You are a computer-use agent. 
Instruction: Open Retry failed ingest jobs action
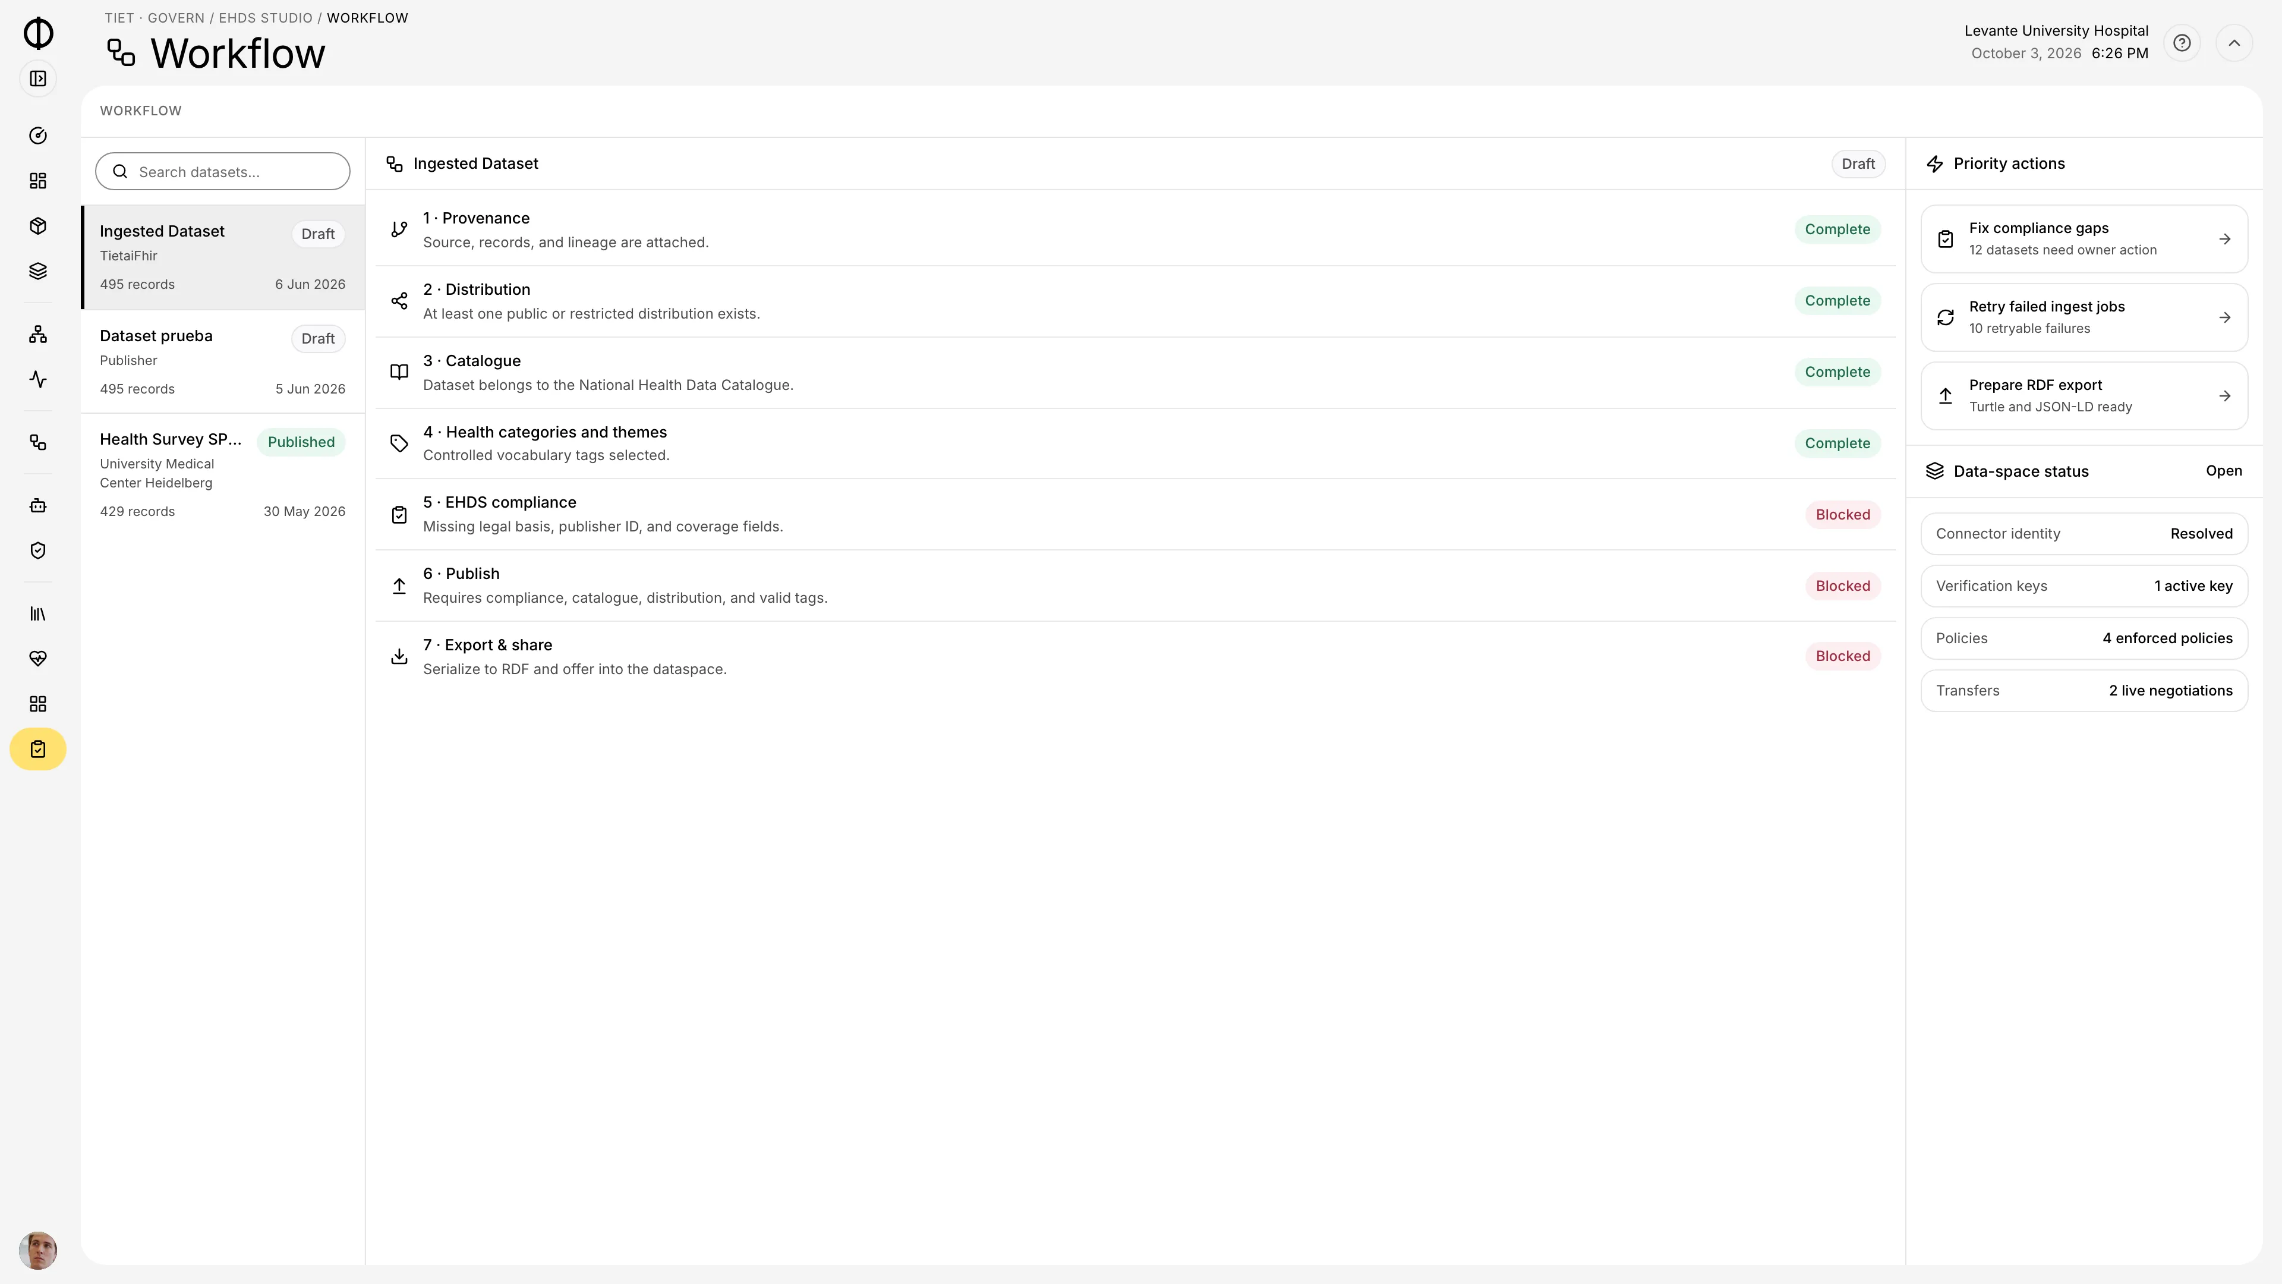pos(2084,317)
